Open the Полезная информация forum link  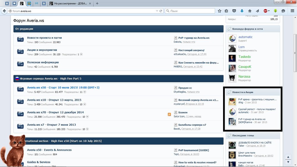coord(43,62)
